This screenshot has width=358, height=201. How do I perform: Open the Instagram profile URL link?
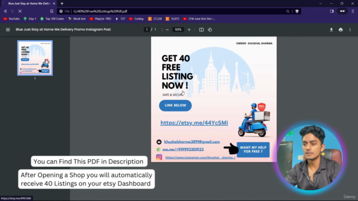click(200, 157)
